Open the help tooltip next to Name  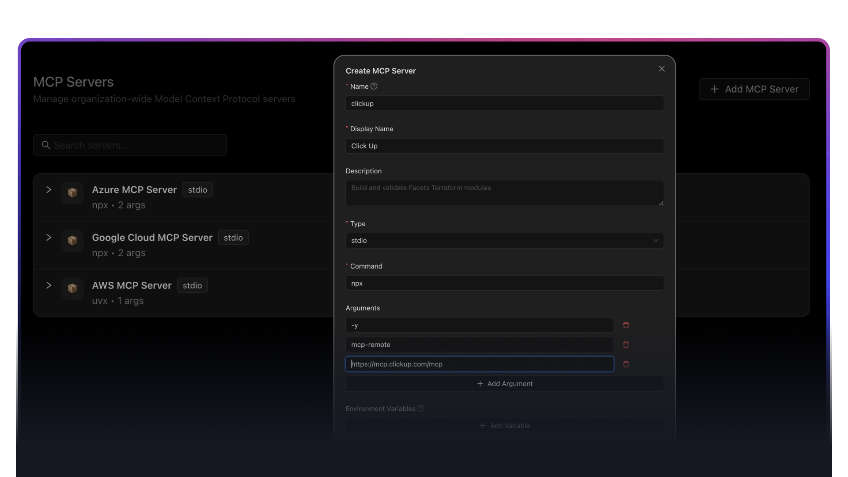tap(374, 86)
